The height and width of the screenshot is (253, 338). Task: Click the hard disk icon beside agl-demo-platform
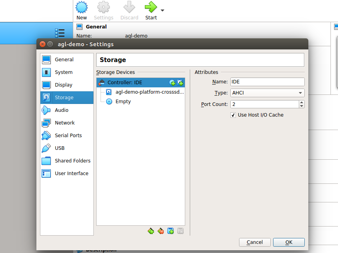pyautogui.click(x=109, y=92)
